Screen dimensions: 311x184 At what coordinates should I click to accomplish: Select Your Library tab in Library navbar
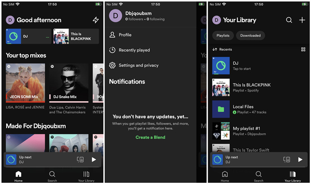293,176
